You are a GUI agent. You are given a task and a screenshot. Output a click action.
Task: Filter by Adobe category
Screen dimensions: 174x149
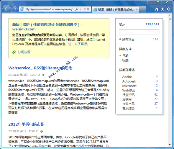(127, 77)
